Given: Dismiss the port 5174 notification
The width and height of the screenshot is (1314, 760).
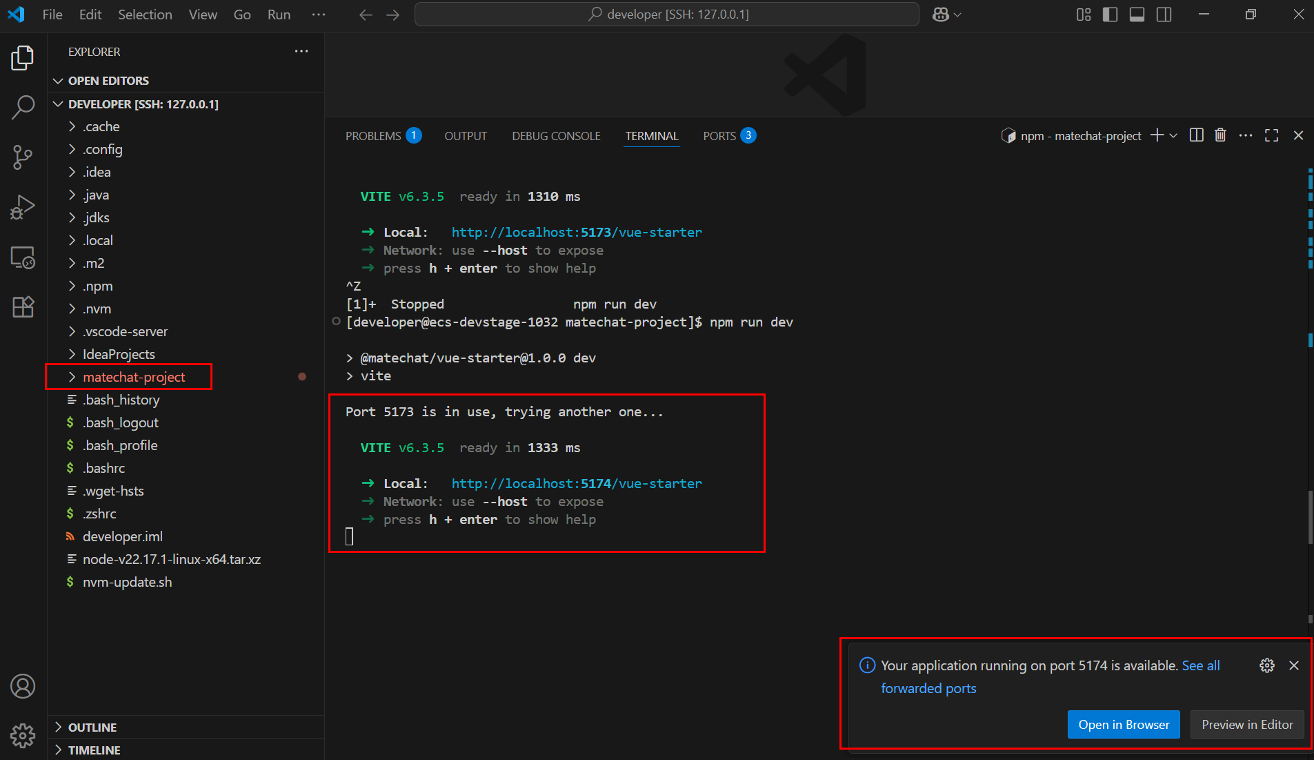Looking at the screenshot, I should (1294, 665).
